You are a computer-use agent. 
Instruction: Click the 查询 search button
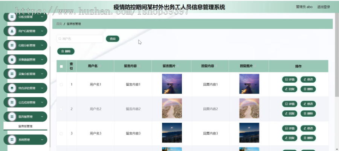point(113,39)
